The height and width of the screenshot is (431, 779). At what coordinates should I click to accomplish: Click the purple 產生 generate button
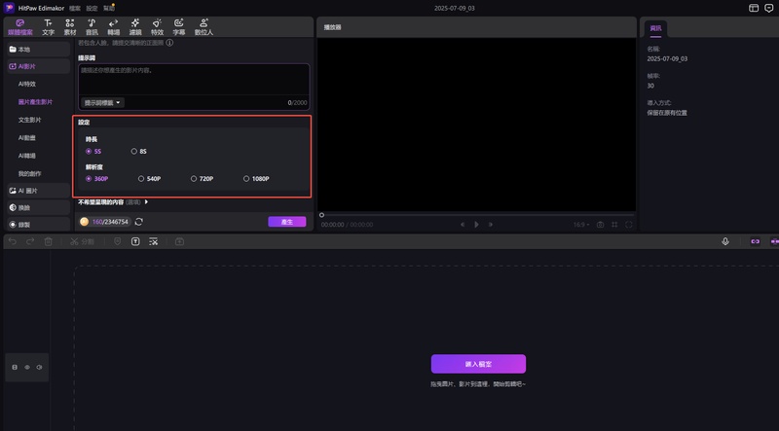click(286, 222)
